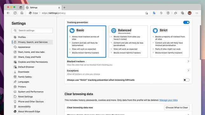The image size is (205, 115).
Task: Click the magnifier icon in search box
Action: (15, 30)
